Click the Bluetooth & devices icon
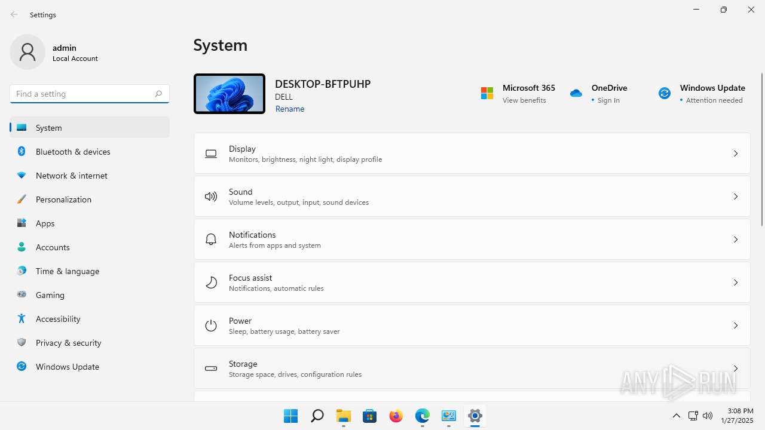 pyautogui.click(x=22, y=152)
